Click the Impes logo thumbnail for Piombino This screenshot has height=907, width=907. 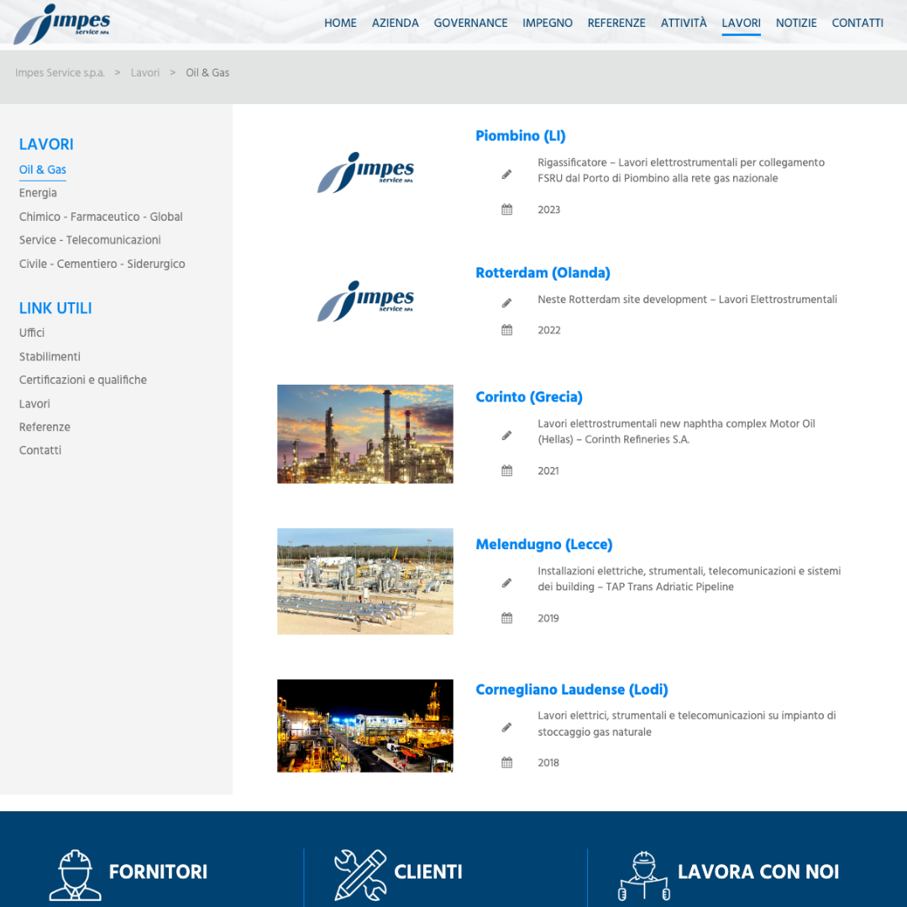(365, 172)
